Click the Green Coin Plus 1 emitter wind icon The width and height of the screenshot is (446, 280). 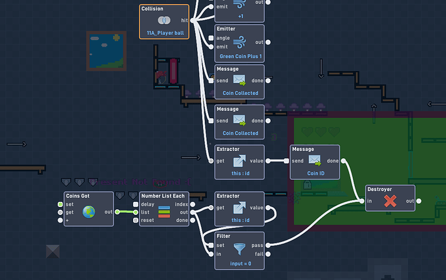click(x=240, y=42)
